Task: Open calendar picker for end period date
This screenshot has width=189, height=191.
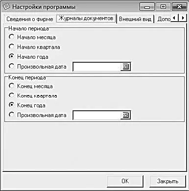Action: tap(125, 116)
